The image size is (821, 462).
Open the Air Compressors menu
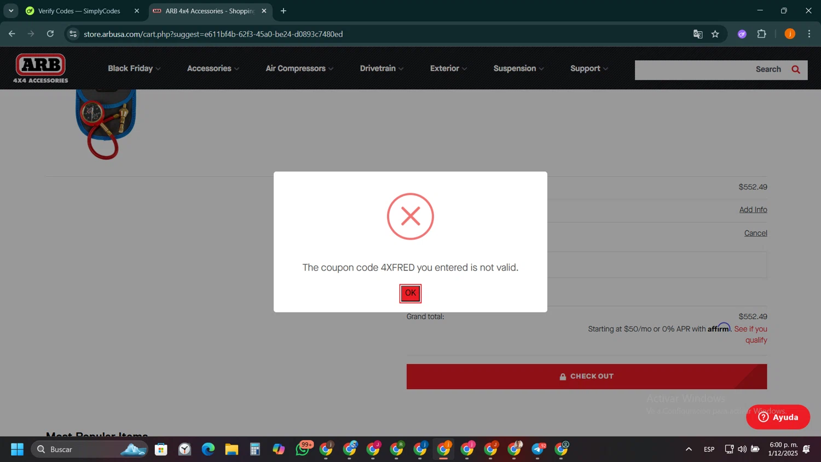click(299, 68)
